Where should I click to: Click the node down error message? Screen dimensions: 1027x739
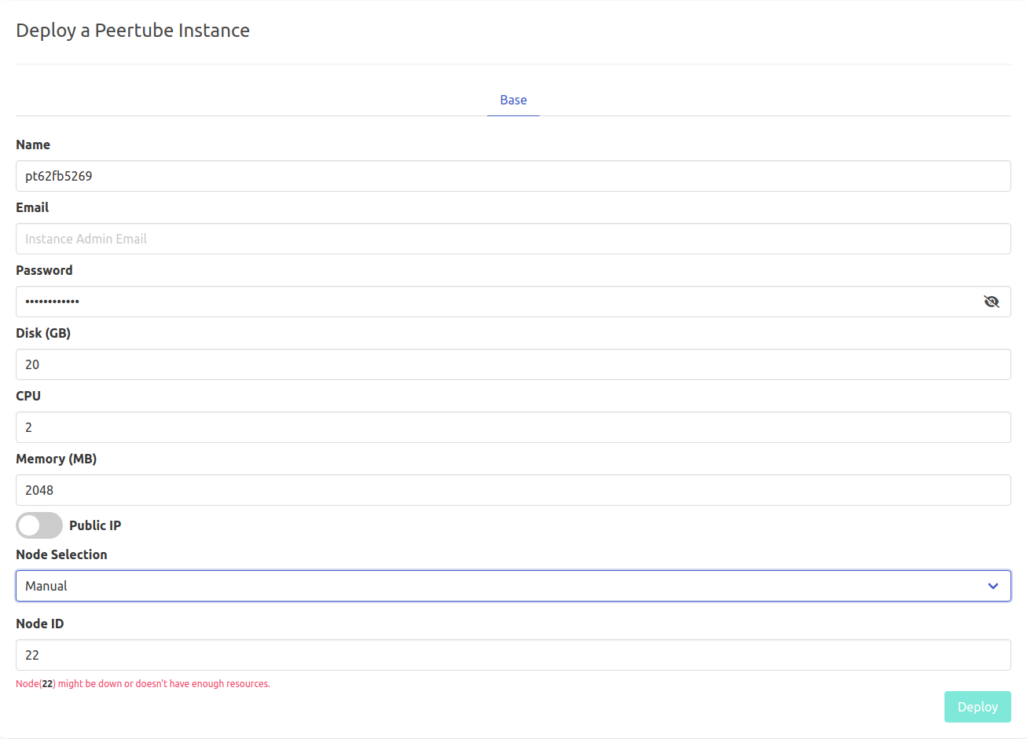(x=143, y=684)
